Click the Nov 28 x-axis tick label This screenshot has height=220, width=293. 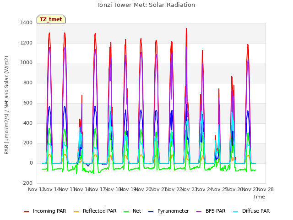(266, 189)
